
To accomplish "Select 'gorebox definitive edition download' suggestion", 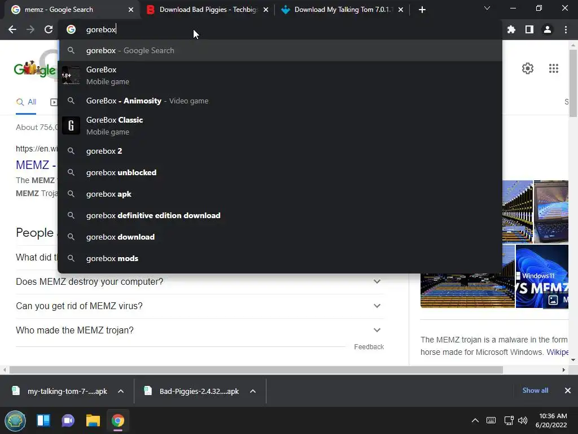I will pos(280,215).
